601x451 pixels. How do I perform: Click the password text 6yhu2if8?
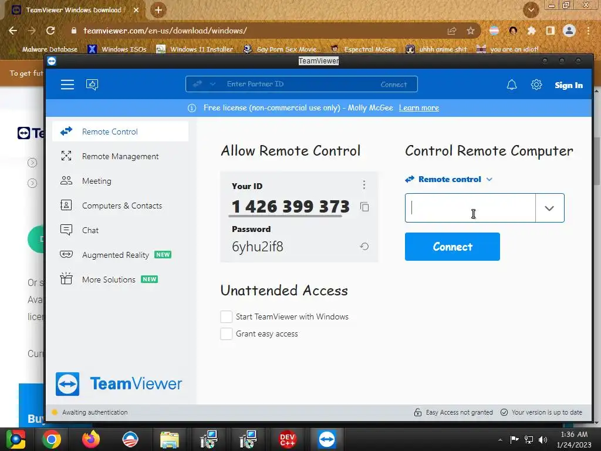click(258, 247)
